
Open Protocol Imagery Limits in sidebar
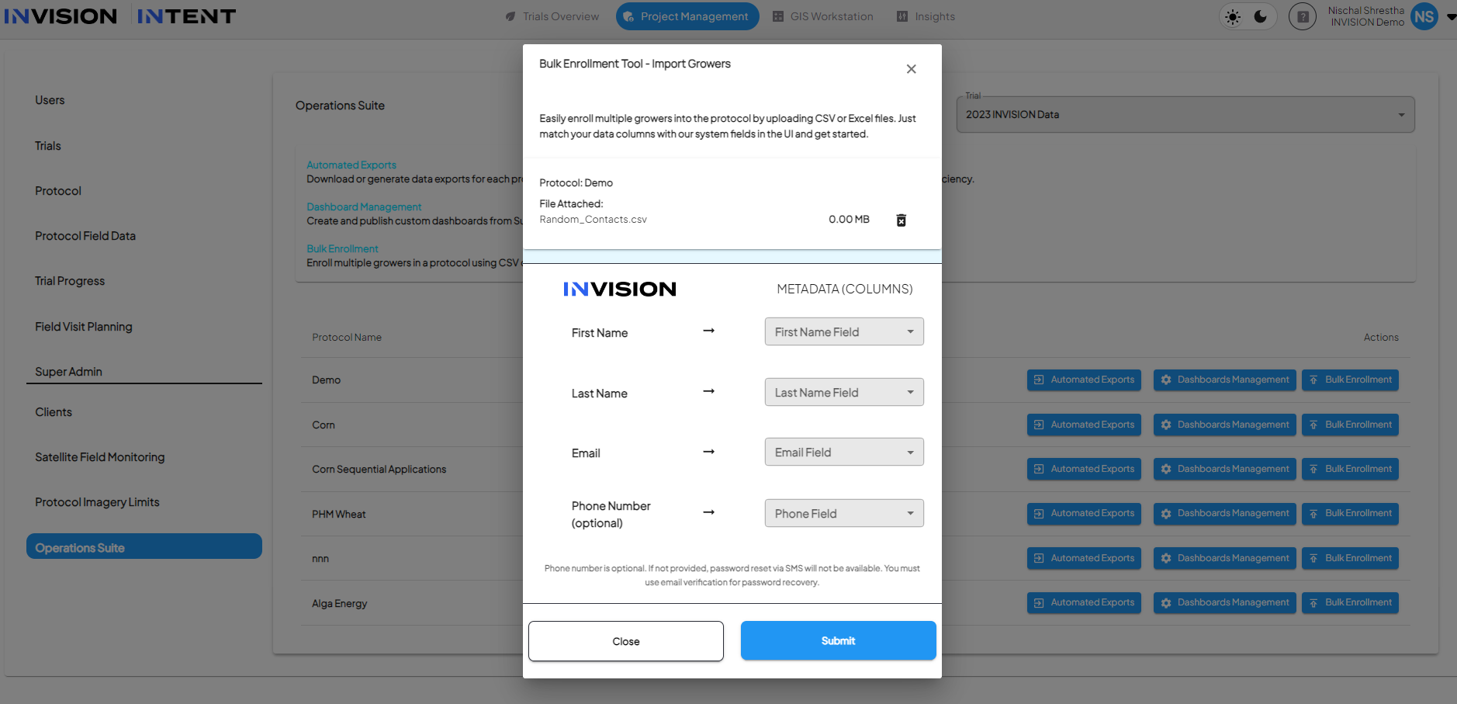pyautogui.click(x=97, y=502)
